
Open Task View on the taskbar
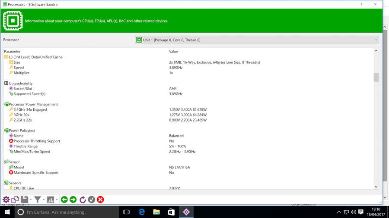click(x=126, y=212)
